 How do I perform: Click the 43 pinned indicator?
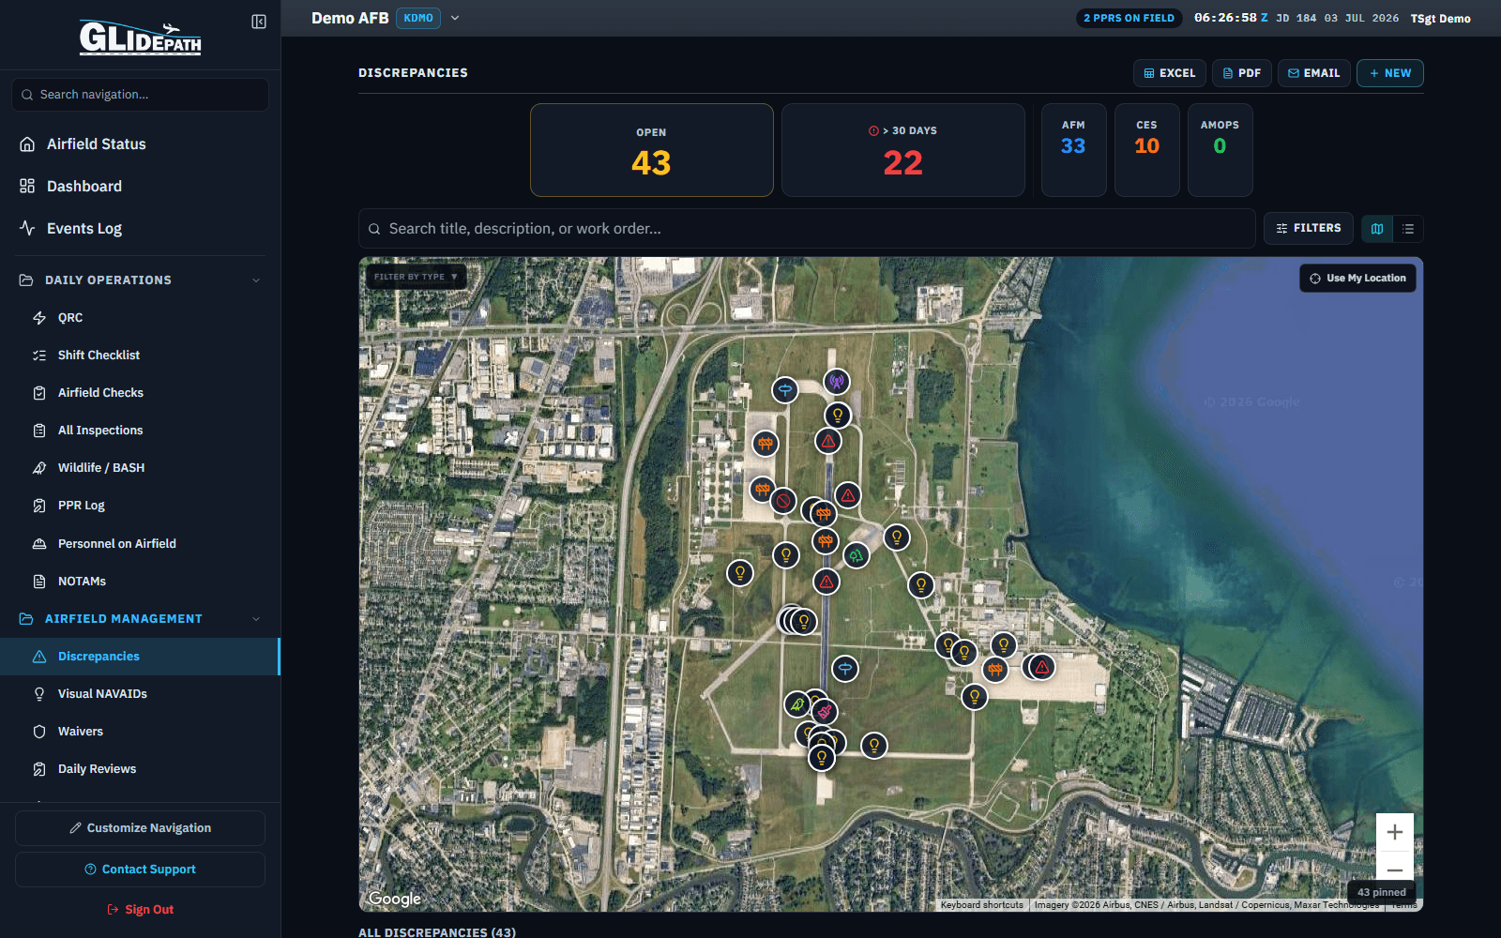[1382, 892]
